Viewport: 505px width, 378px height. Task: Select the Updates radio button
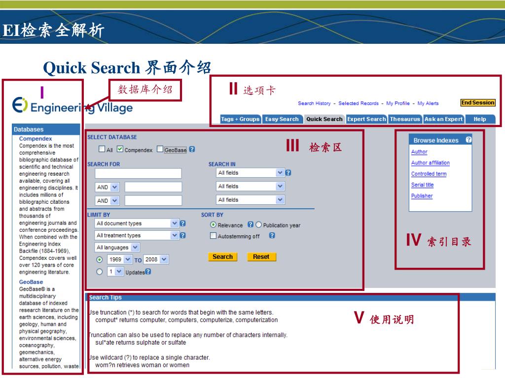pos(100,272)
